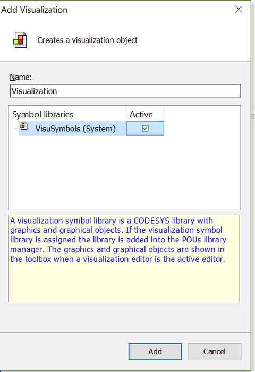The height and width of the screenshot is (372, 255).
Task: Click the right edge of the Active column header
Action: coord(164,114)
